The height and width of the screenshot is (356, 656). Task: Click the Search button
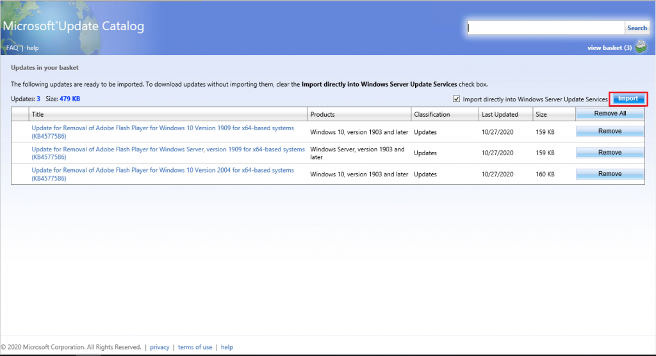tap(637, 28)
